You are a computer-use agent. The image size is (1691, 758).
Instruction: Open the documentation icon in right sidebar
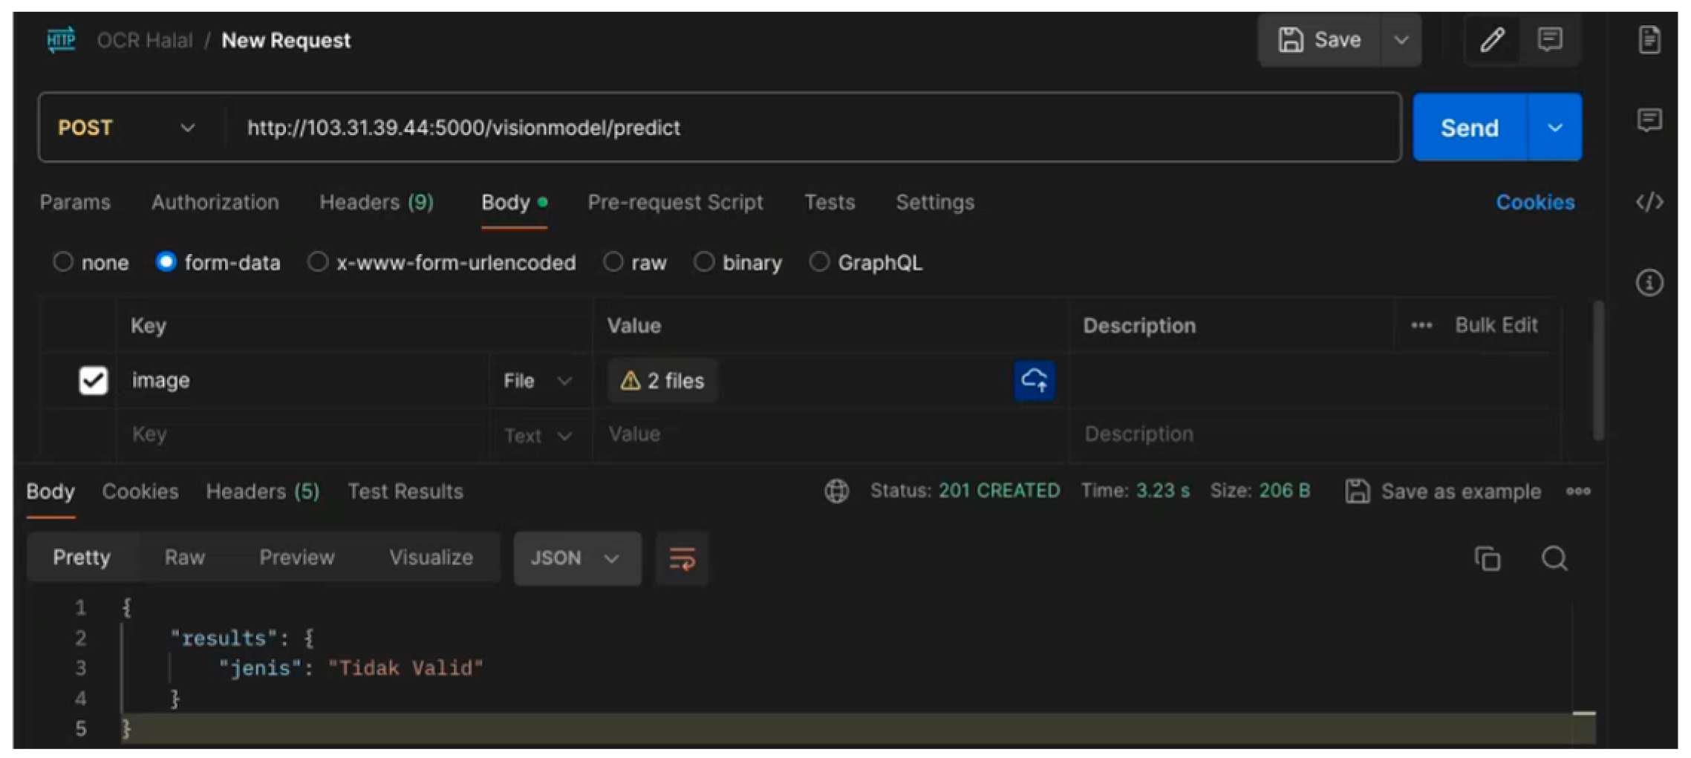pos(1649,40)
